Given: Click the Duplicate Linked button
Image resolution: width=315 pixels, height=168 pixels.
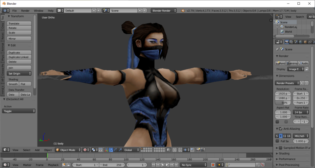Looking at the screenshot, I should [19, 57].
